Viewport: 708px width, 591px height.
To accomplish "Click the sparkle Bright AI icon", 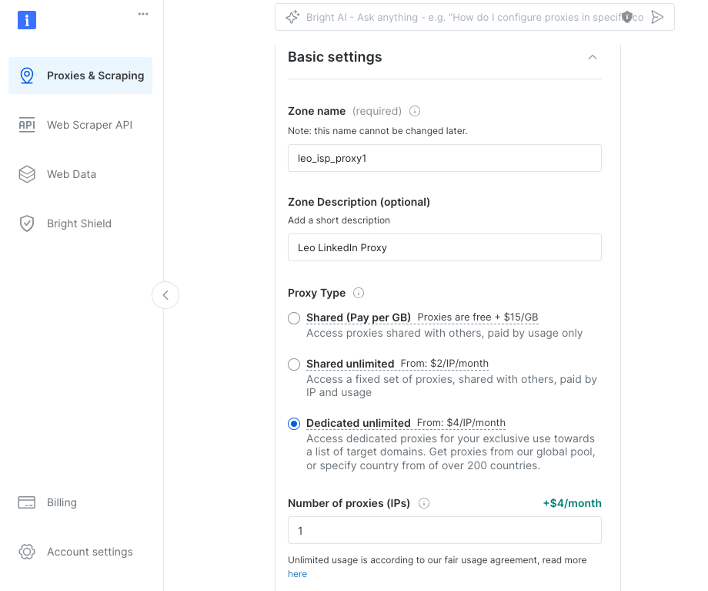I will click(x=292, y=17).
